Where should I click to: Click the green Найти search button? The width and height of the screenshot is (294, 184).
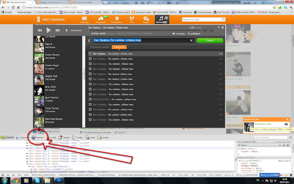[210, 40]
